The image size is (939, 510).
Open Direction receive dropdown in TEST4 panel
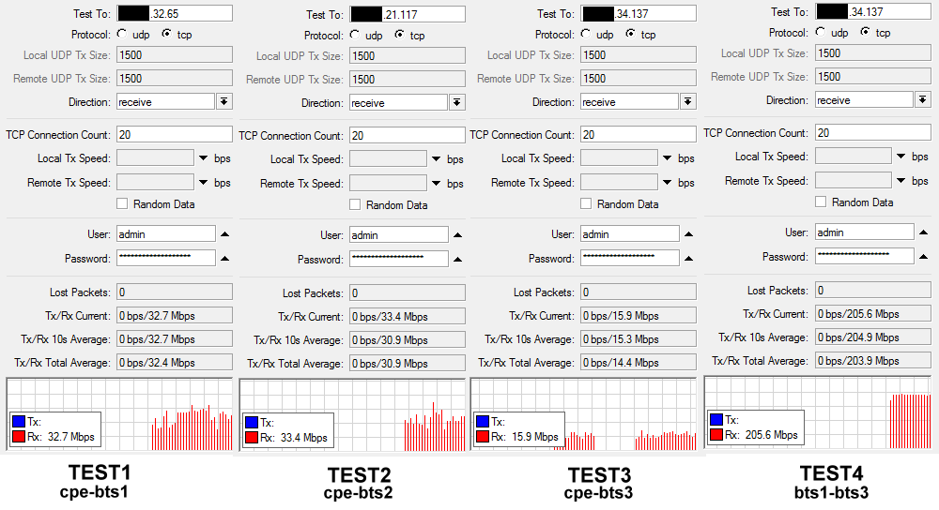[923, 100]
